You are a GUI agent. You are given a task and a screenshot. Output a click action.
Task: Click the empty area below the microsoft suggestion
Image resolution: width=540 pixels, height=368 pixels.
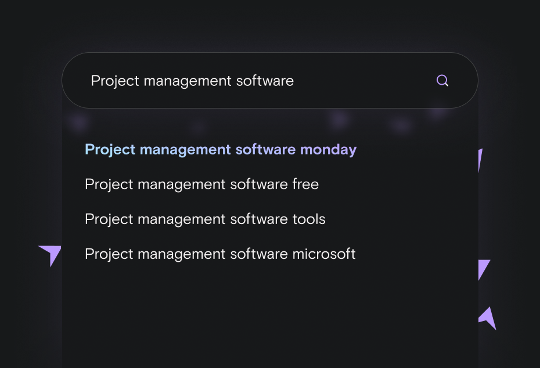pos(269,317)
